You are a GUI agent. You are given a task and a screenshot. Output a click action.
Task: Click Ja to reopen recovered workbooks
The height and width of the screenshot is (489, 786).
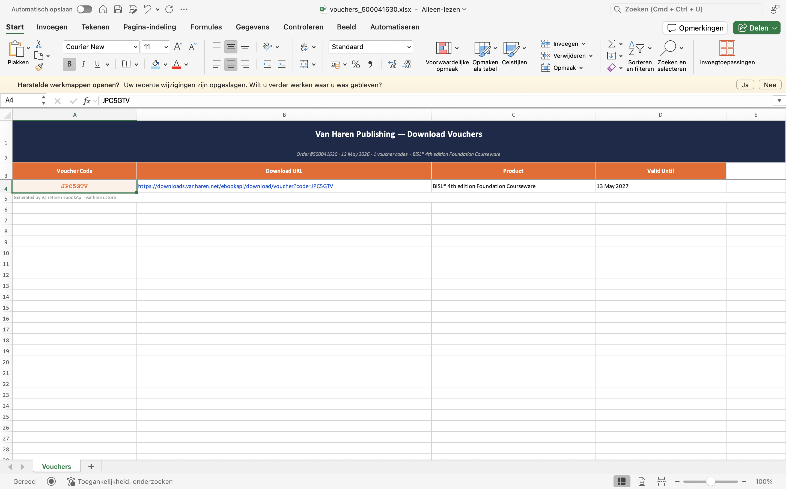tap(745, 85)
